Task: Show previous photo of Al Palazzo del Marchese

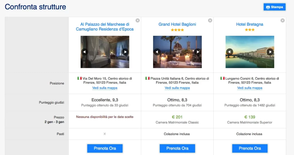Action: [84, 52]
